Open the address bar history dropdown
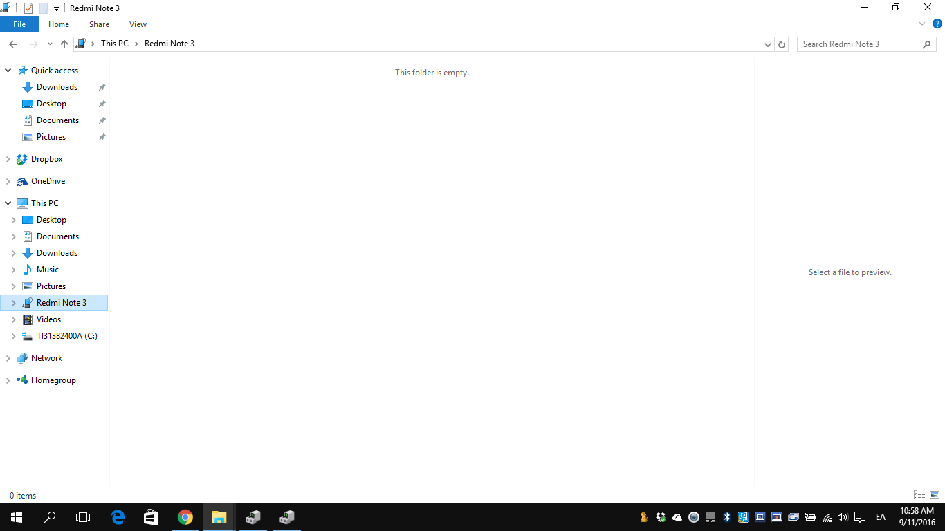Screen dimensions: 945x531 pyautogui.click(x=768, y=44)
